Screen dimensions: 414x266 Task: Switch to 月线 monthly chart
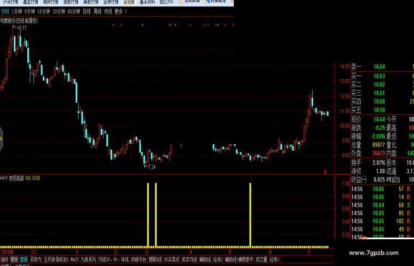108,11
